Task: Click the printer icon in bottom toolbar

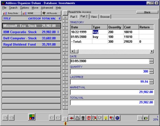Action: point(77,118)
